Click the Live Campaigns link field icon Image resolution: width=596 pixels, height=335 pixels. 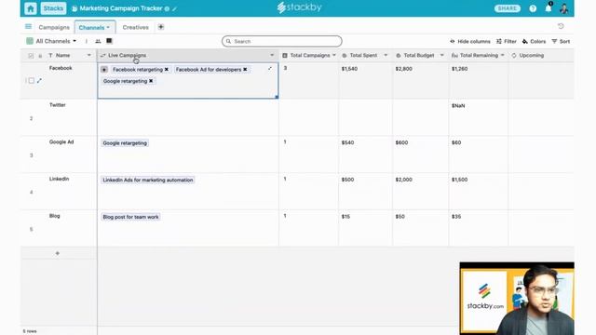(x=102, y=56)
